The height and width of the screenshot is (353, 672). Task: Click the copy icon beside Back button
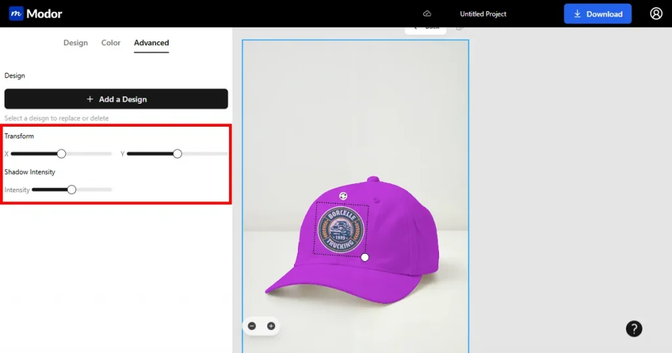click(459, 28)
